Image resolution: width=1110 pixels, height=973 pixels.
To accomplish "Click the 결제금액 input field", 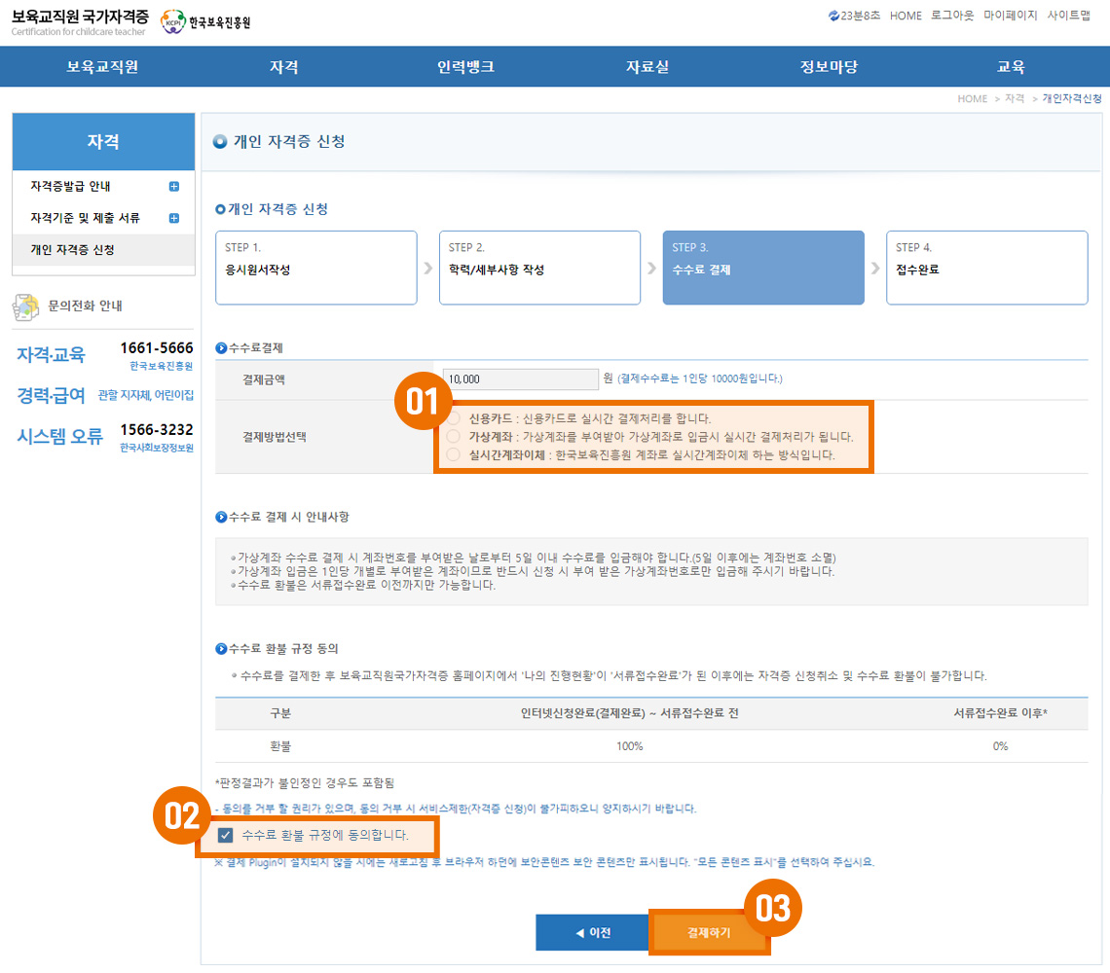I will 520,379.
